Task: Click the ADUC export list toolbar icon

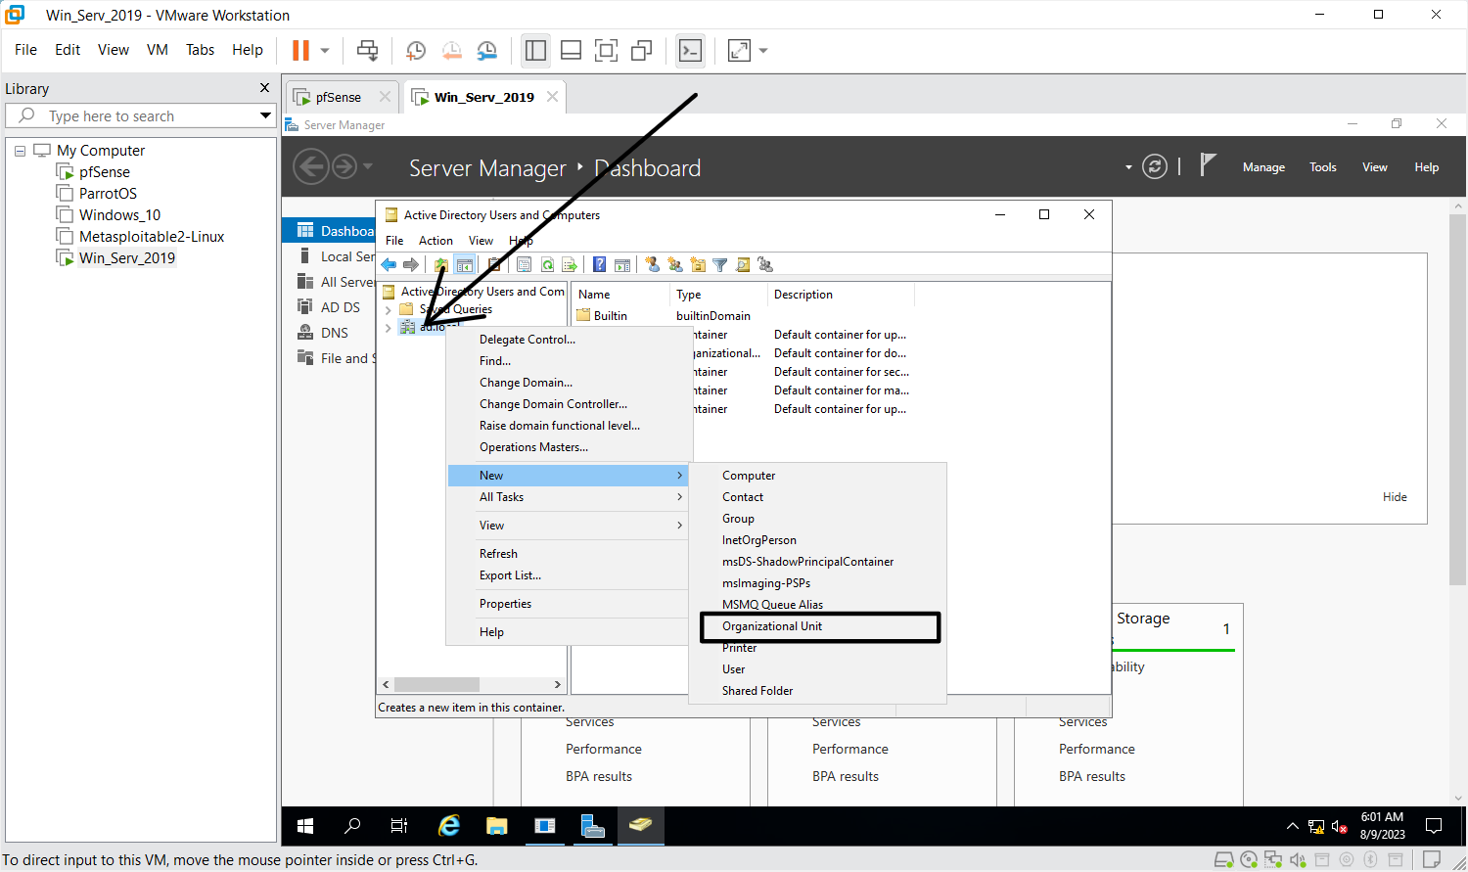Action: click(x=570, y=264)
